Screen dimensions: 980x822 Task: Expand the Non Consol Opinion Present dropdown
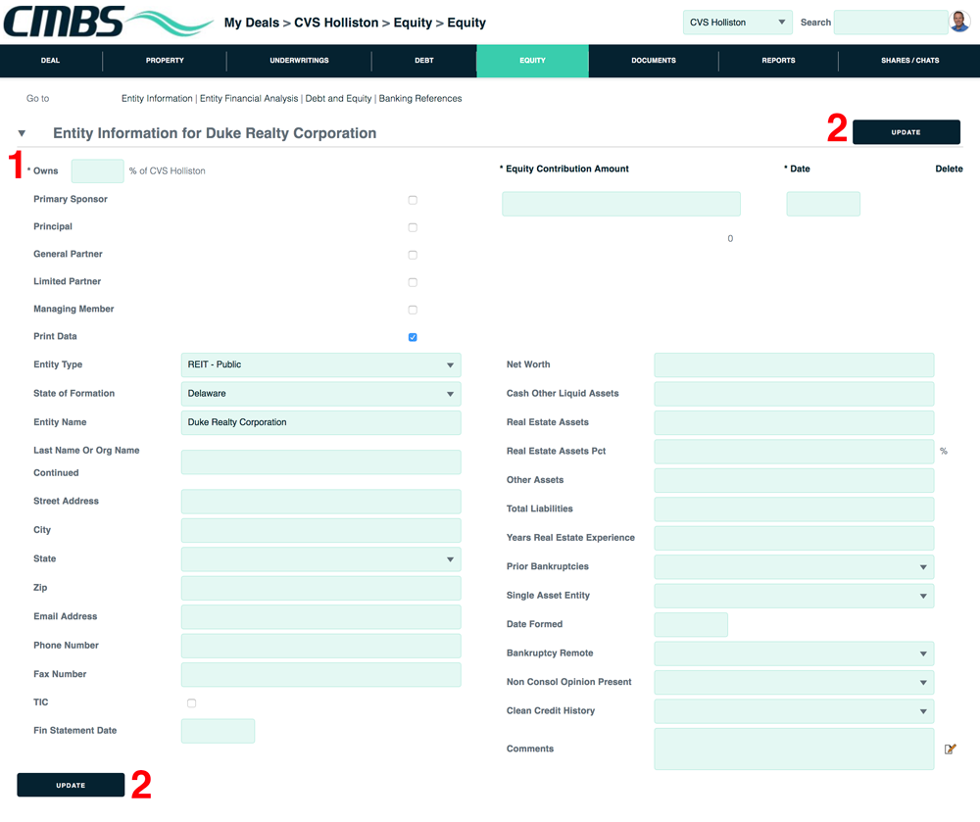coord(794,682)
